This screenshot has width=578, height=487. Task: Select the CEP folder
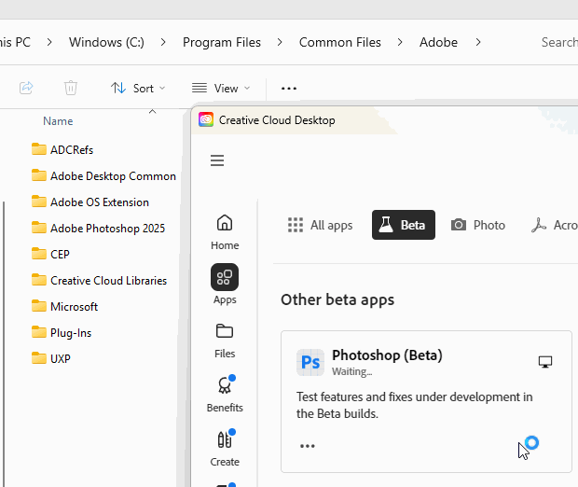pos(50,254)
